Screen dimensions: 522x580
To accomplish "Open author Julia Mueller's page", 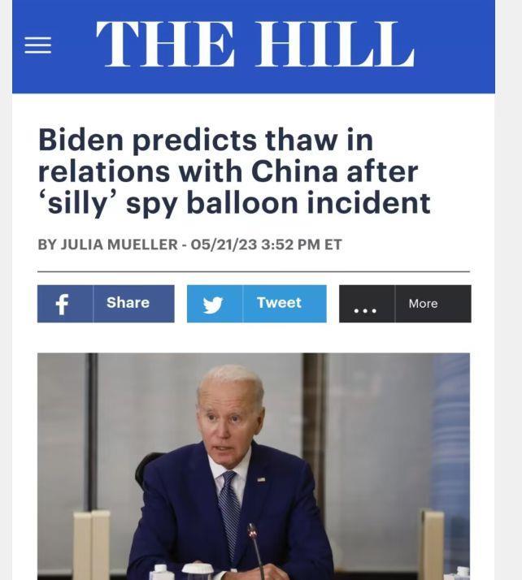I will [120, 245].
